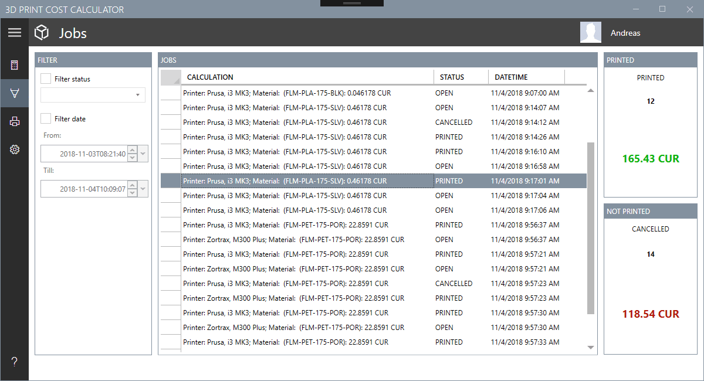Click the From date field 2018-11-03T08:21:40

coord(84,154)
